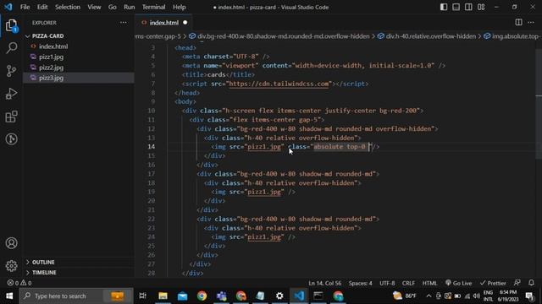Select the index.html editor tab

[163, 23]
